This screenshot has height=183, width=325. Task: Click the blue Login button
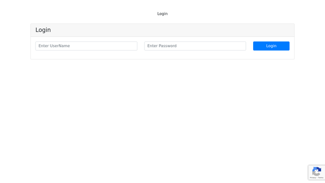coord(271,46)
